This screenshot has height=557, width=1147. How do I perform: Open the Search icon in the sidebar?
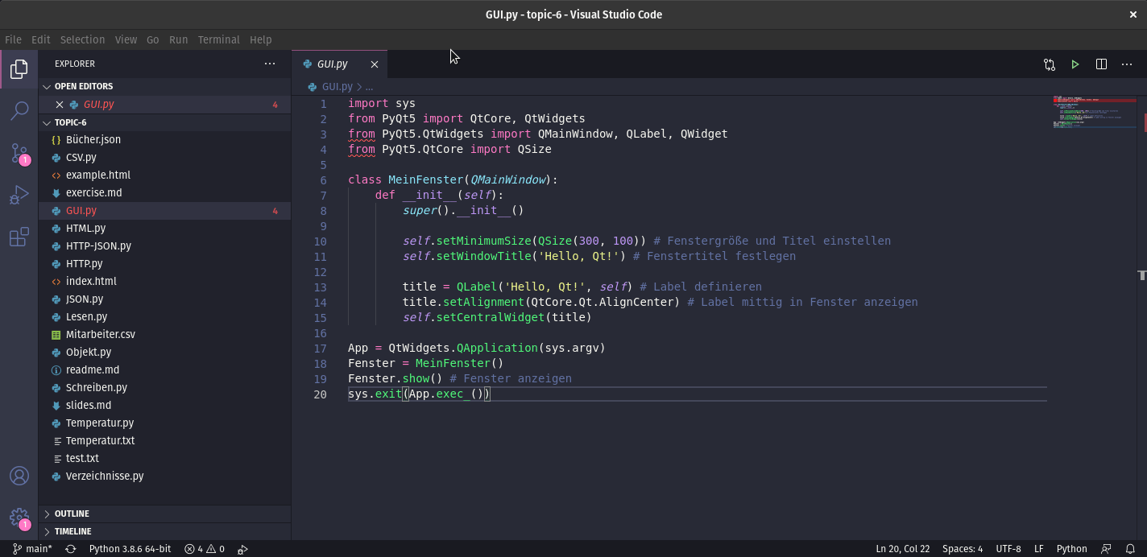coord(19,111)
